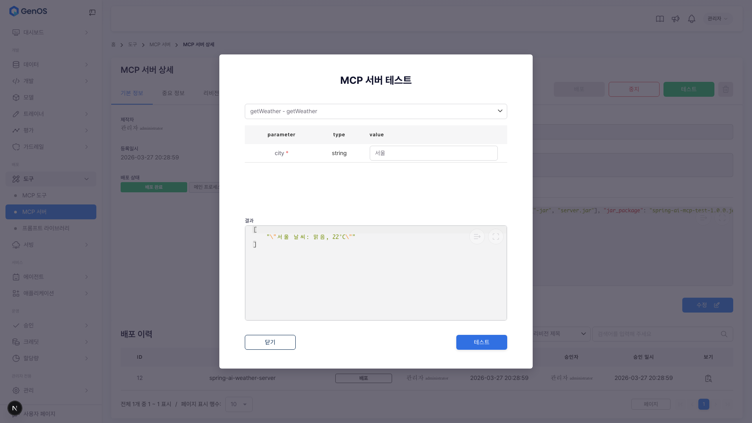The image size is (752, 423).
Task: Switch to the 중요 정보 tab
Action: 173,93
